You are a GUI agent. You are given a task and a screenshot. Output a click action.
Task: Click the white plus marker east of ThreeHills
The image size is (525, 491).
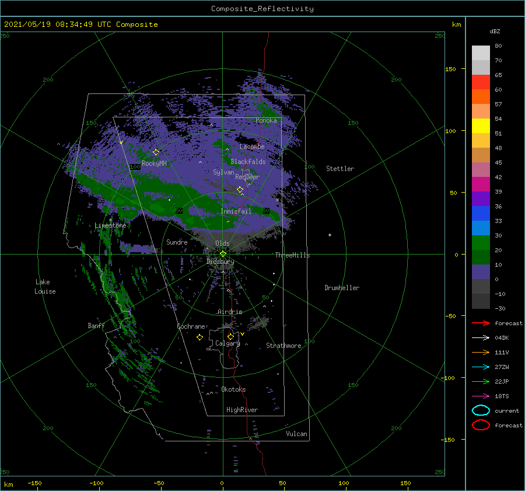[x=330, y=235]
